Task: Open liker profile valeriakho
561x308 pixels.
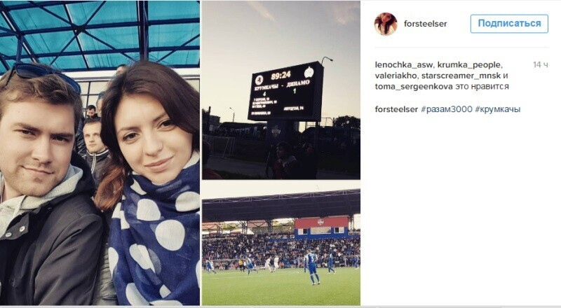Action: (x=396, y=76)
